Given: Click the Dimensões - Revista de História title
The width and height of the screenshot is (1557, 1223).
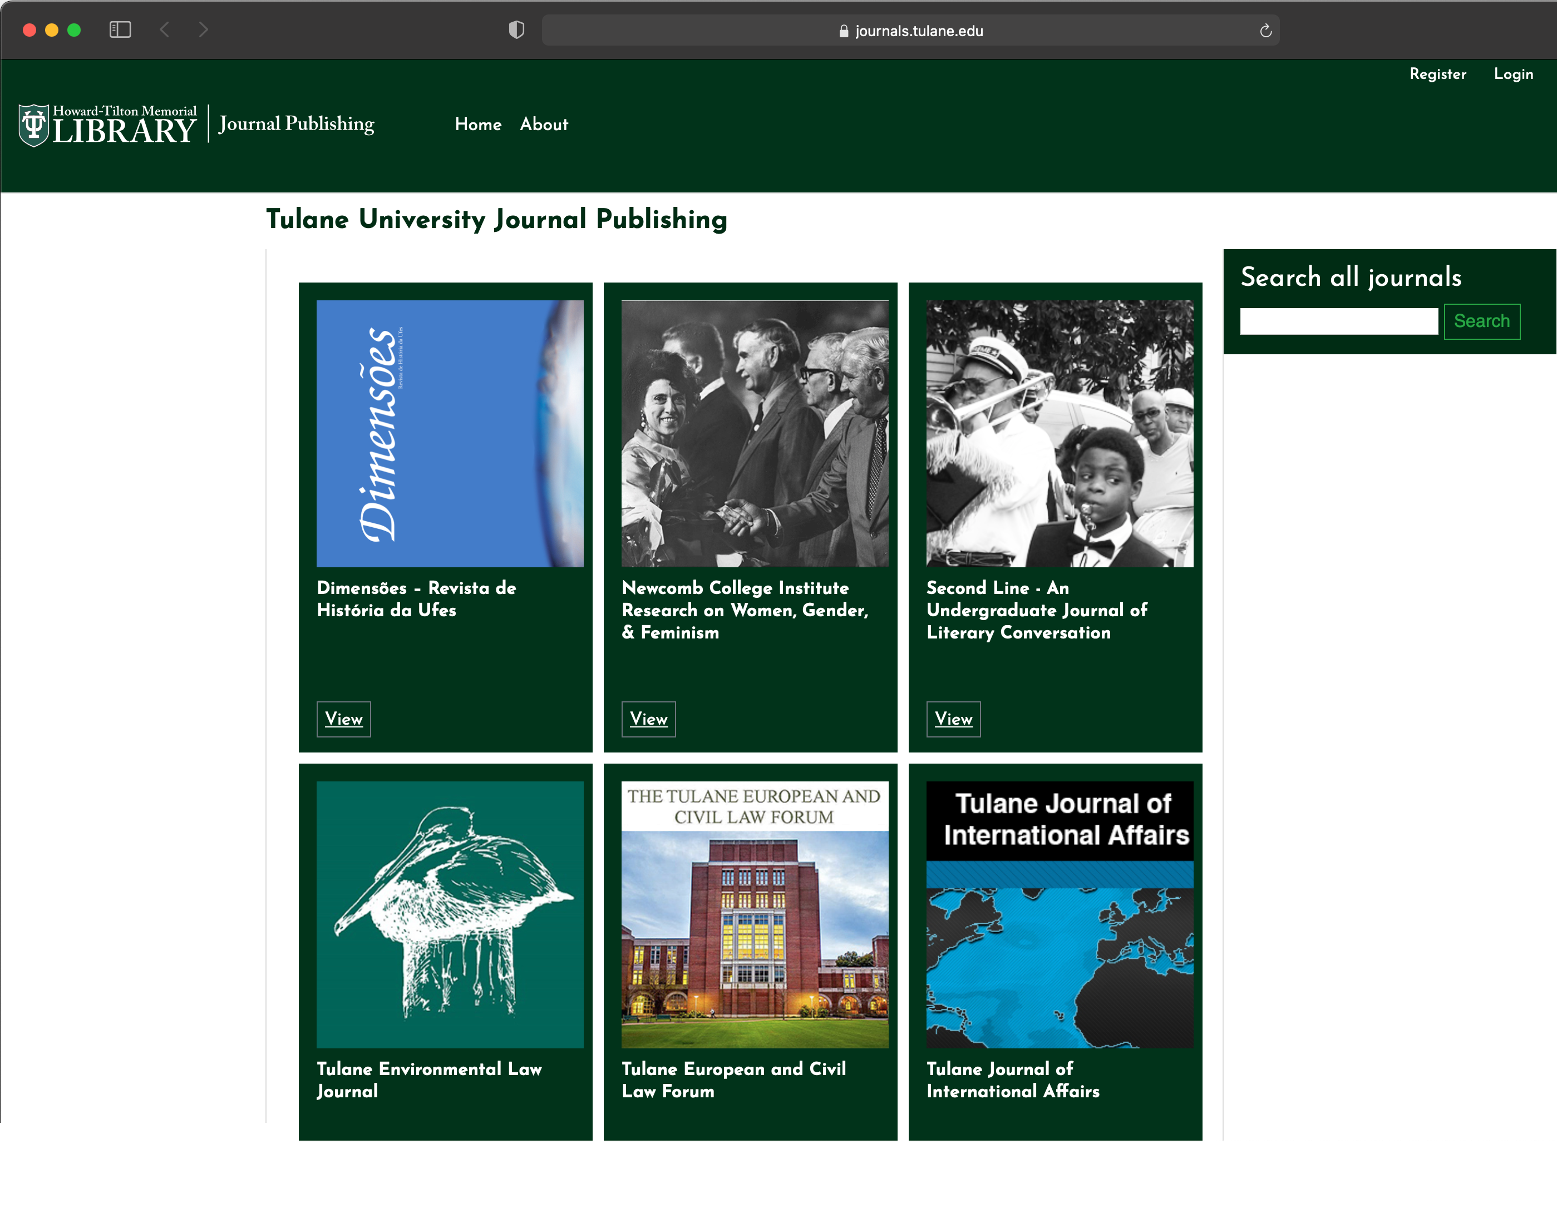Looking at the screenshot, I should [416, 598].
